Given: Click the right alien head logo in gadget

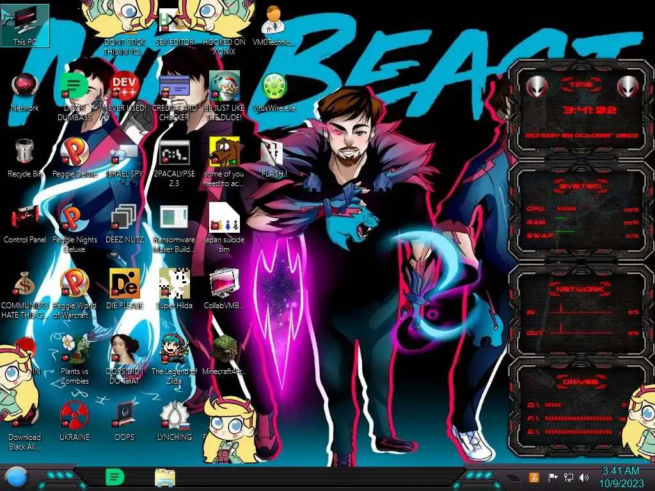Looking at the screenshot, I should [628, 87].
